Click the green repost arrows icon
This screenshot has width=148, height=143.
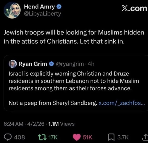point(42,137)
